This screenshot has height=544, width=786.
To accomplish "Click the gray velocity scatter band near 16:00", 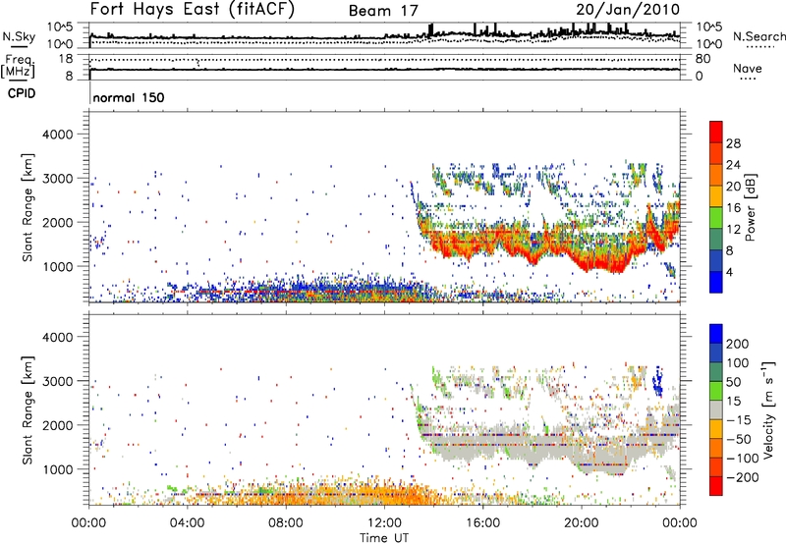I will 483,443.
